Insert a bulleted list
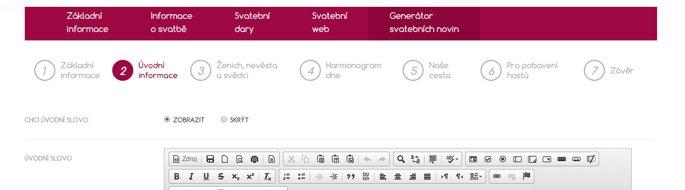Image resolution: width=685 pixels, height=190 pixels. [x=301, y=176]
